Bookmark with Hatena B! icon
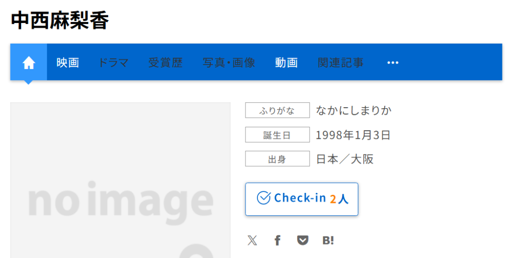Screen dimensions: 513x258 click(328, 240)
